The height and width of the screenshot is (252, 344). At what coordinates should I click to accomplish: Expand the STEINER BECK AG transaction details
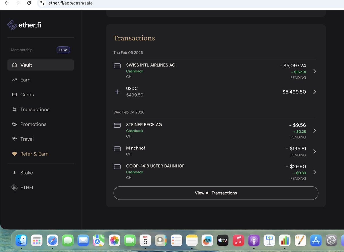click(315, 131)
